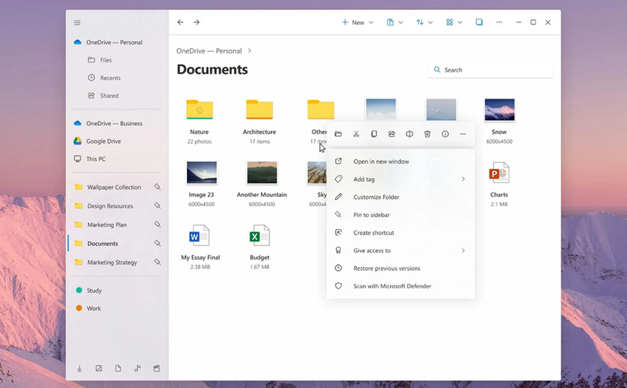Open the hamburger menu in sidebar
Viewport: 627px width, 388px height.
[x=77, y=23]
